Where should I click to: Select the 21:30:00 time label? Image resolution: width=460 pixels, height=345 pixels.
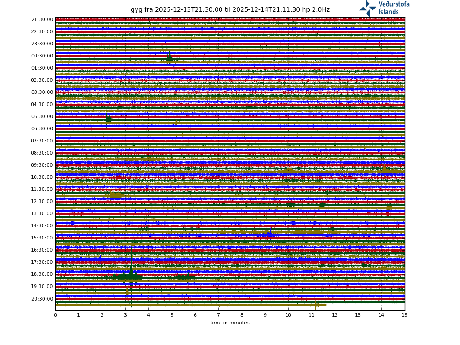pos(42,20)
